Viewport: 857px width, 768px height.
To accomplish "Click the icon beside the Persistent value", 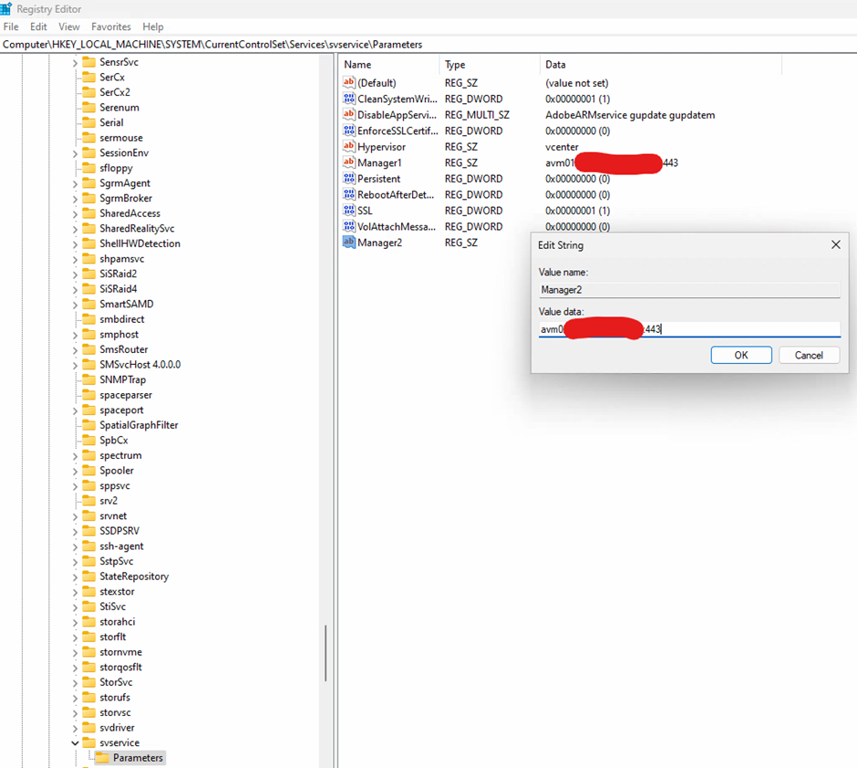I will [x=348, y=179].
